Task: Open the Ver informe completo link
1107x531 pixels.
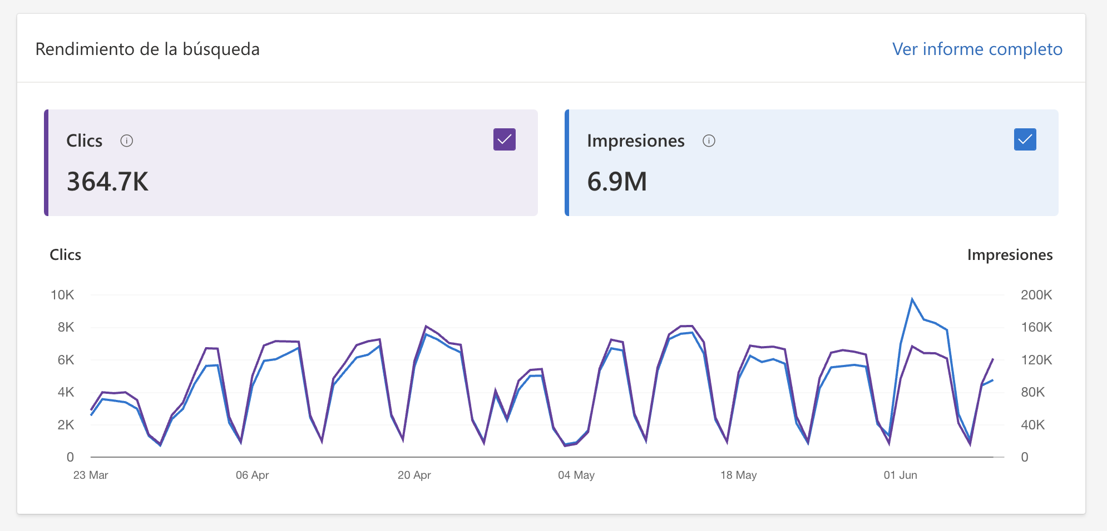Action: point(977,49)
